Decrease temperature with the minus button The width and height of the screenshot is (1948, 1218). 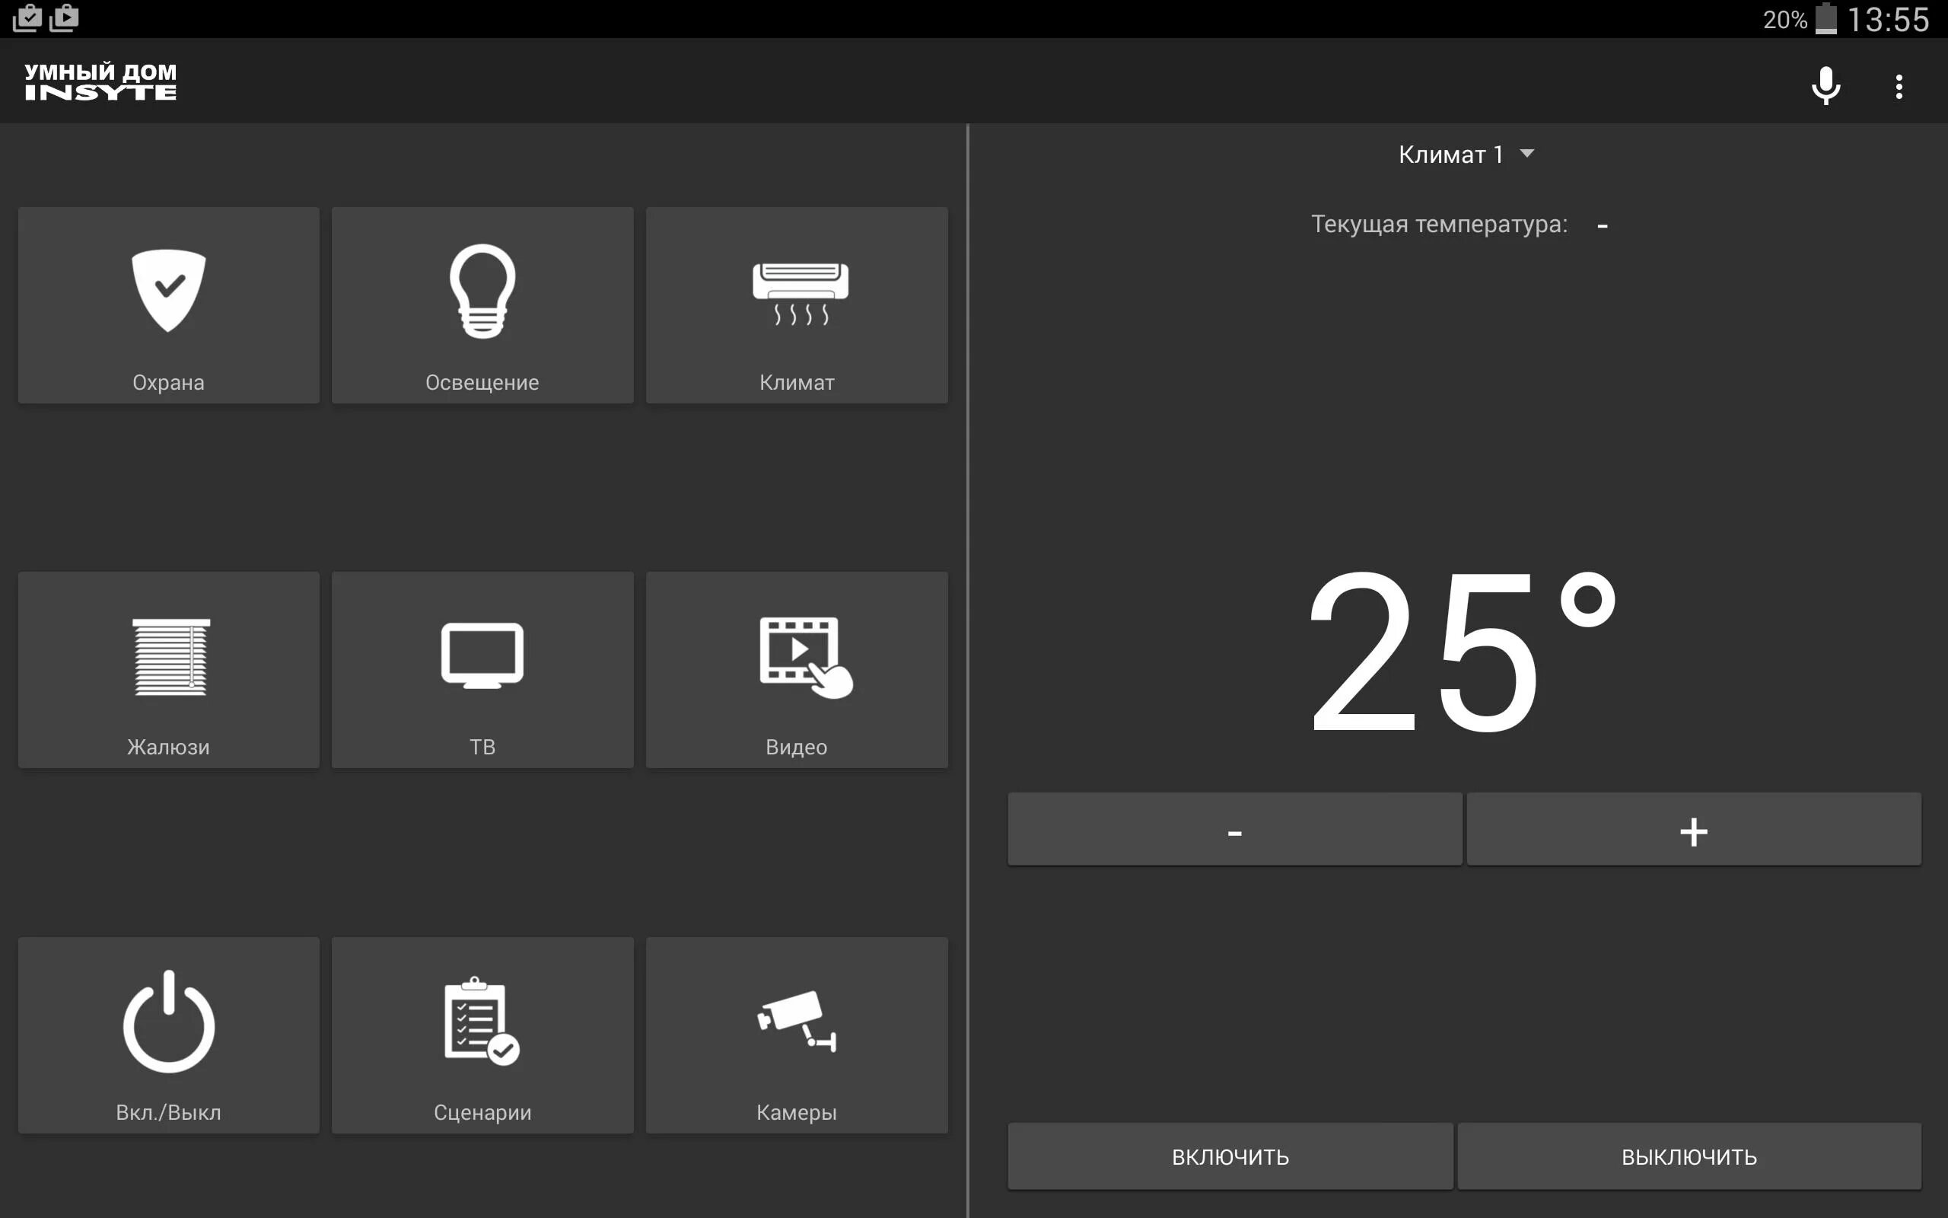coord(1234,830)
